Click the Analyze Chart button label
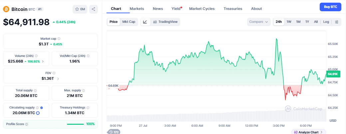This screenshot has height=134, width=346. 308,132
